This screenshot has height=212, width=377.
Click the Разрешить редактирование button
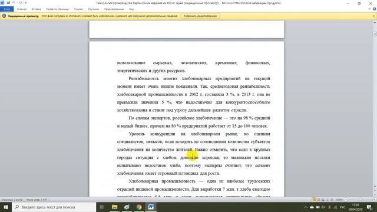200,16
